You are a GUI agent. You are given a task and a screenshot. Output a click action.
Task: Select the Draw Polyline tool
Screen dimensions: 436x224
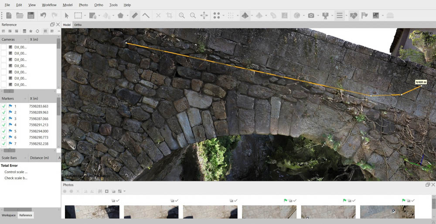[146, 16]
